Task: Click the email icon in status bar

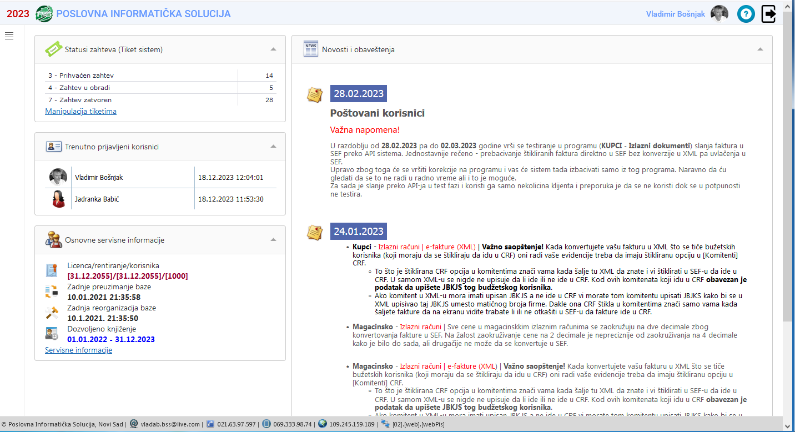Action: tap(134, 424)
